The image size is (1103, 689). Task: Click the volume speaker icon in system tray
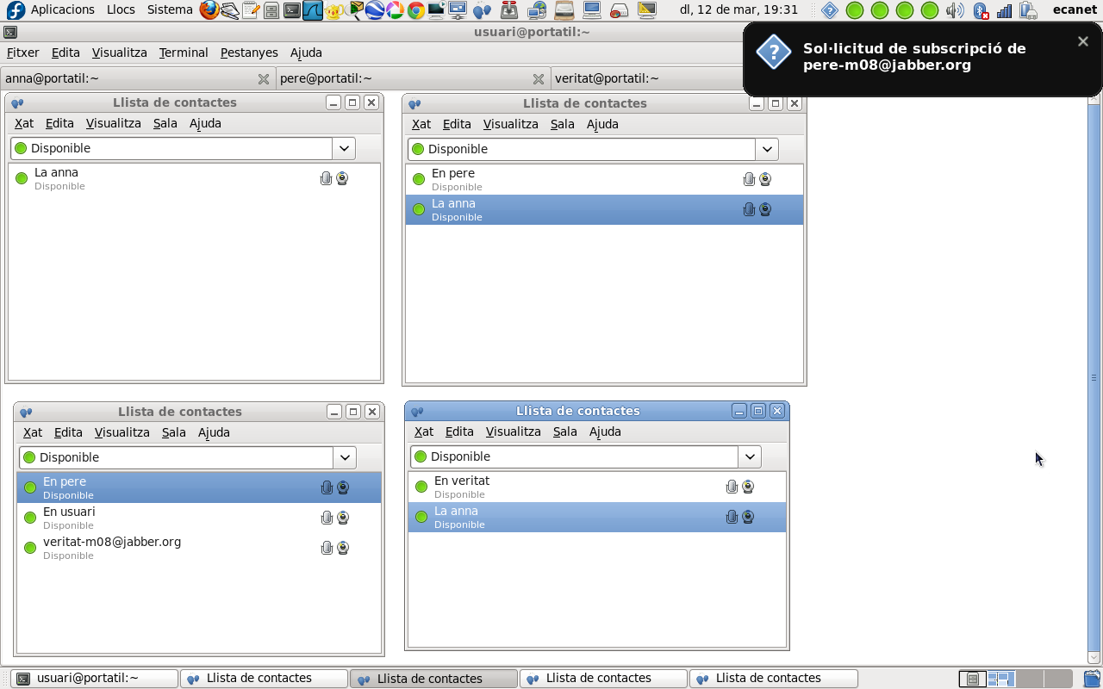pos(954,10)
